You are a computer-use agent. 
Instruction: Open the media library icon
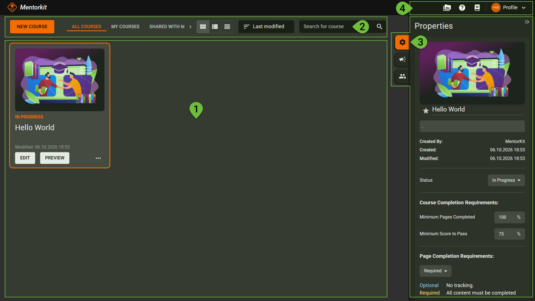[x=447, y=7]
